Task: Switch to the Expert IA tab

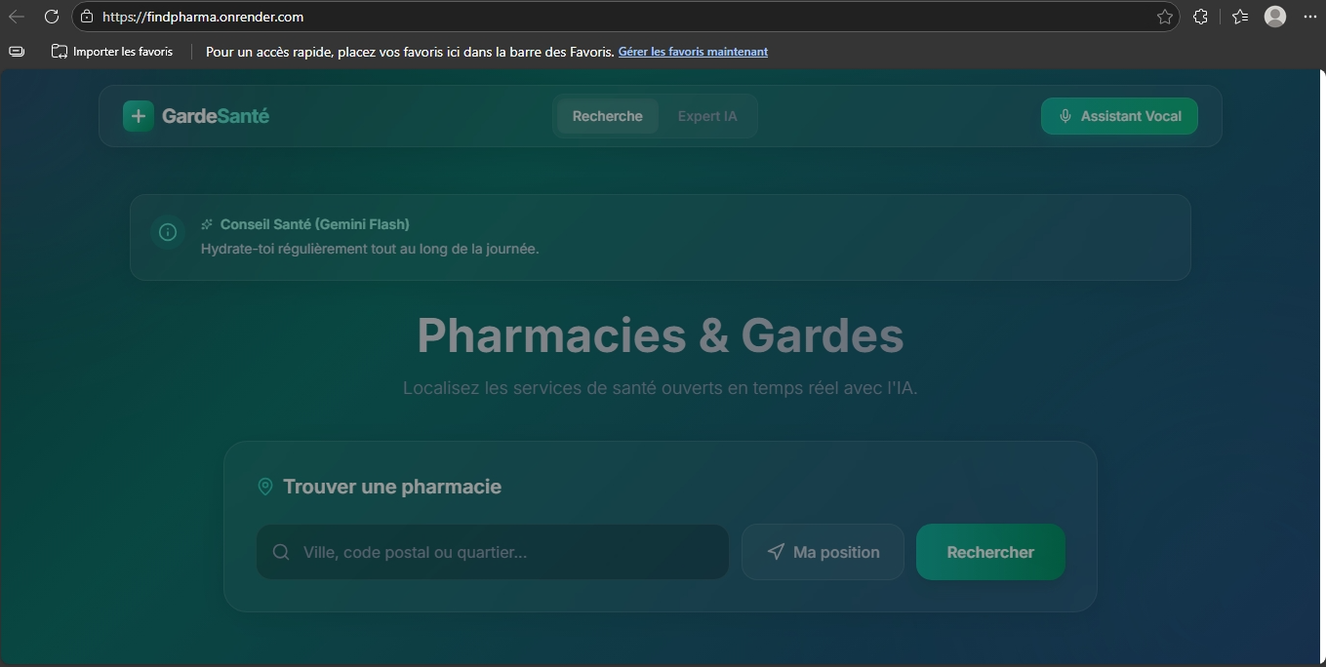Action: pyautogui.click(x=707, y=115)
